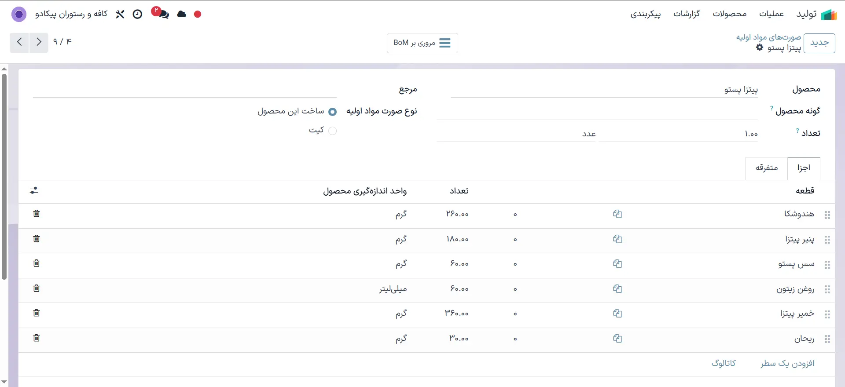Click the مروری بر BoM button
The height and width of the screenshot is (387, 845).
coord(422,43)
